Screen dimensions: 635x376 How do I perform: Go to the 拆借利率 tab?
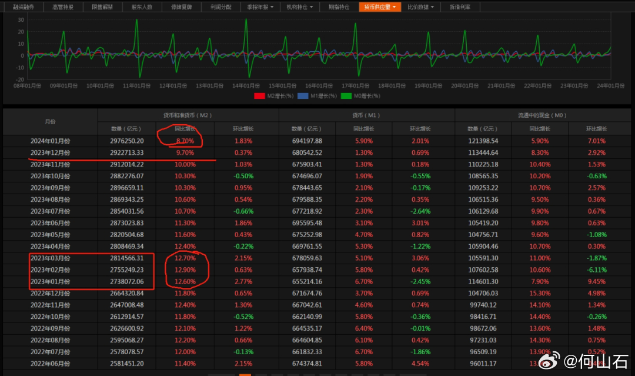[x=461, y=7]
